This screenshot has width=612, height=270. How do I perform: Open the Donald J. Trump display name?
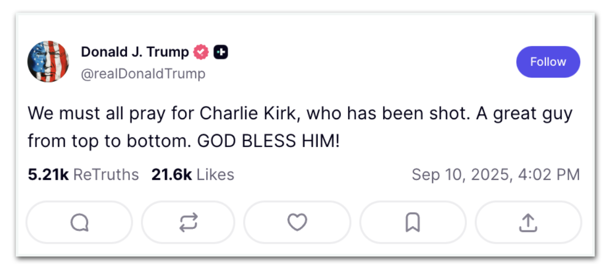pos(135,52)
